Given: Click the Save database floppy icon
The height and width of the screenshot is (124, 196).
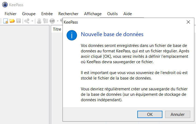Looking at the screenshot, I should point(19,21).
